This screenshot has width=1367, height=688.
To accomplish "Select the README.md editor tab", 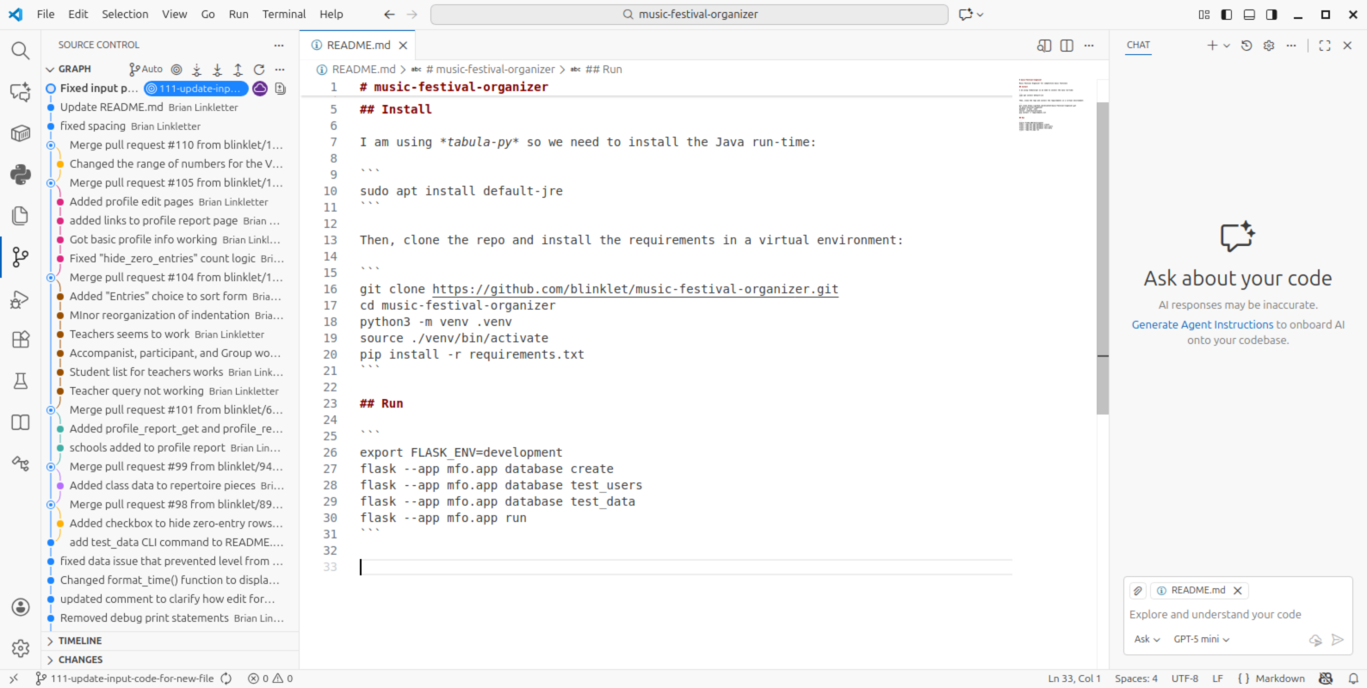I will 358,46.
